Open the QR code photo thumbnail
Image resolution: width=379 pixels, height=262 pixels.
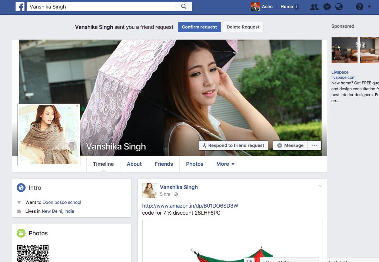pyautogui.click(x=33, y=253)
